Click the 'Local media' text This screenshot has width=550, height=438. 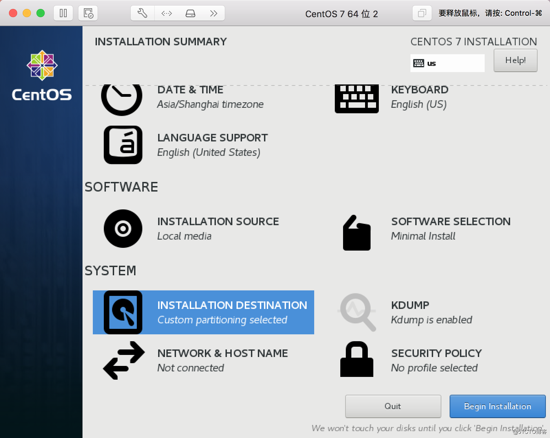[184, 236]
